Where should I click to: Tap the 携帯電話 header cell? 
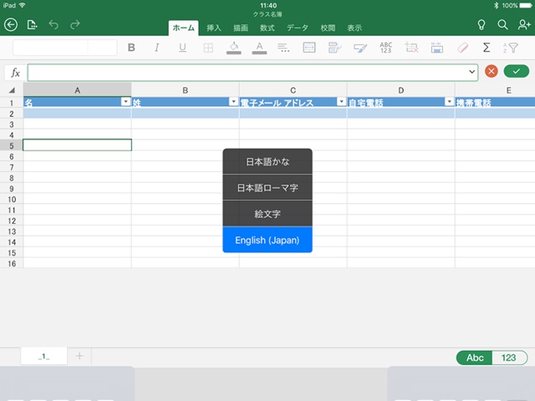tap(495, 102)
